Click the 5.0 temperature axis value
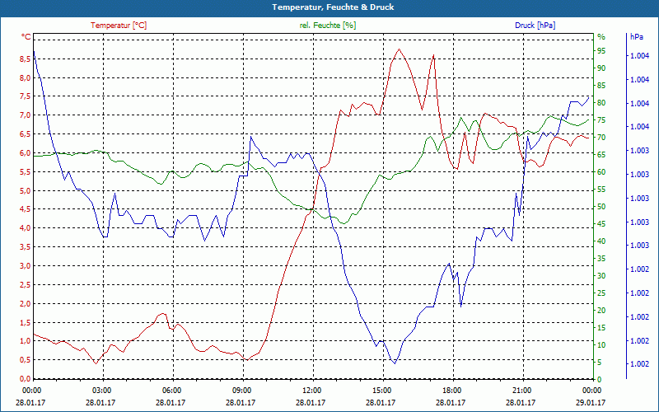 point(24,191)
